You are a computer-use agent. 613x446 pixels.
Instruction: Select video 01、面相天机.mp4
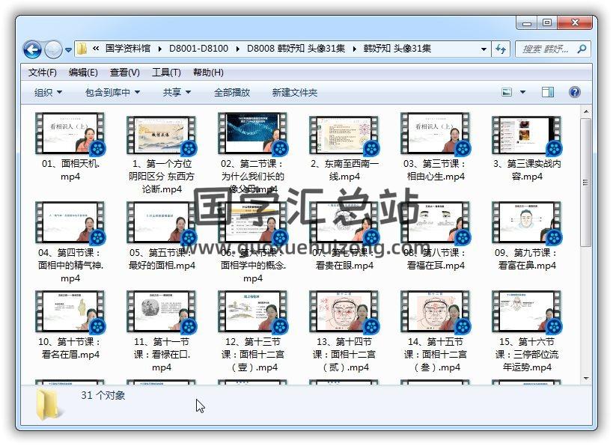coord(70,145)
